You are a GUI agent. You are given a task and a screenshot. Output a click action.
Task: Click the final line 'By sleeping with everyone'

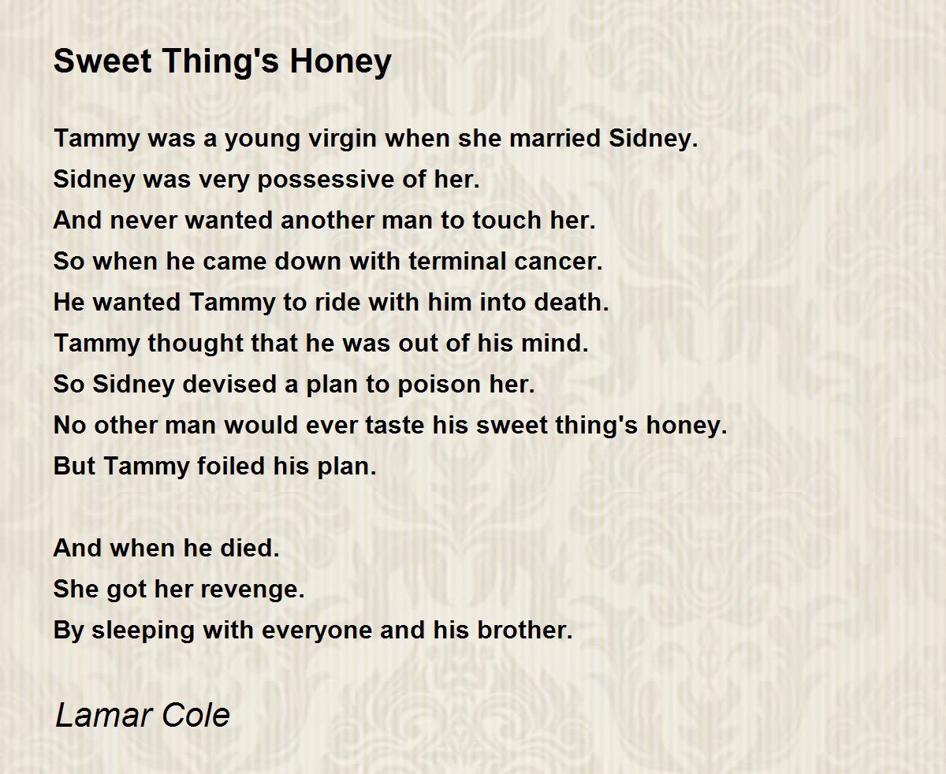point(313,631)
